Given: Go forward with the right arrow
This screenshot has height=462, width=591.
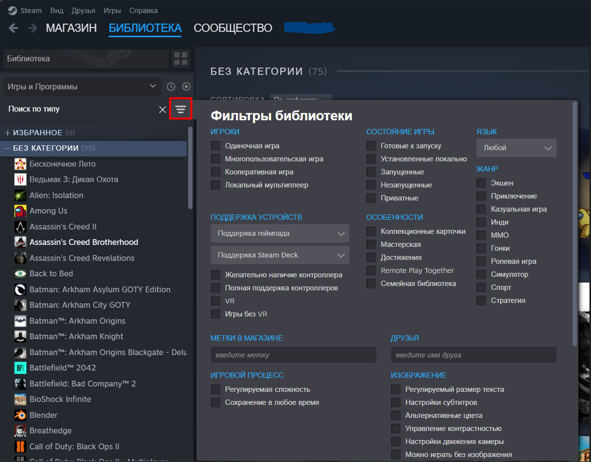Looking at the screenshot, I should pyautogui.click(x=33, y=28).
